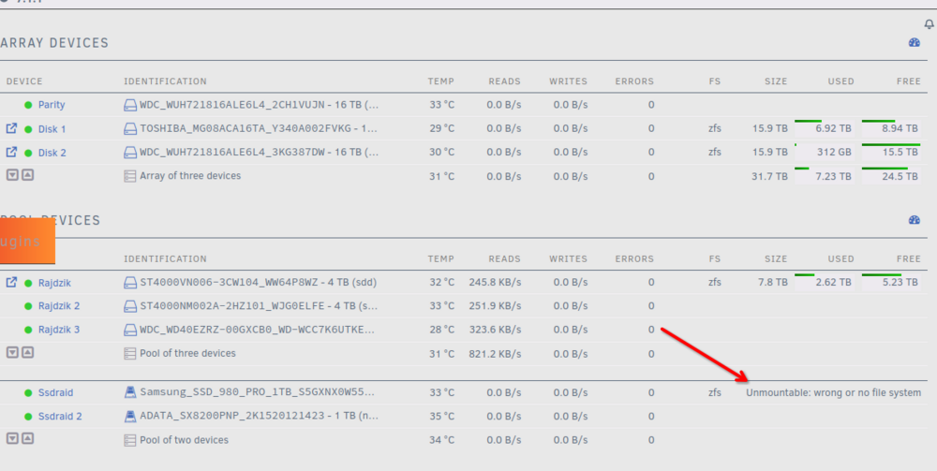937x471 pixels.
Task: Click up arrow on two-device pool row
Action: pos(27,439)
